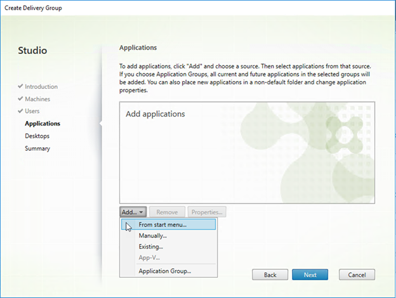Choose 'From start menu...' option
This screenshot has height=298, width=396.
click(x=168, y=224)
